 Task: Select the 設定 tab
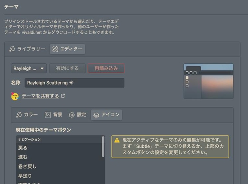coord(77,115)
